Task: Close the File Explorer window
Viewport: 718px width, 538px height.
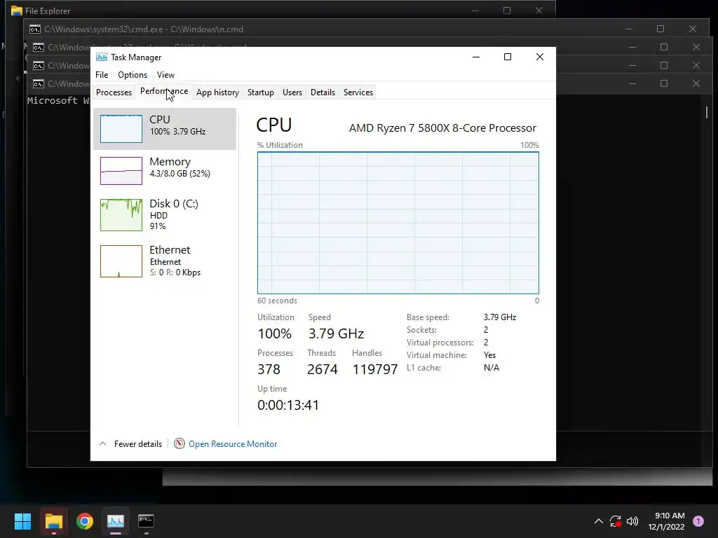Action: point(539,11)
